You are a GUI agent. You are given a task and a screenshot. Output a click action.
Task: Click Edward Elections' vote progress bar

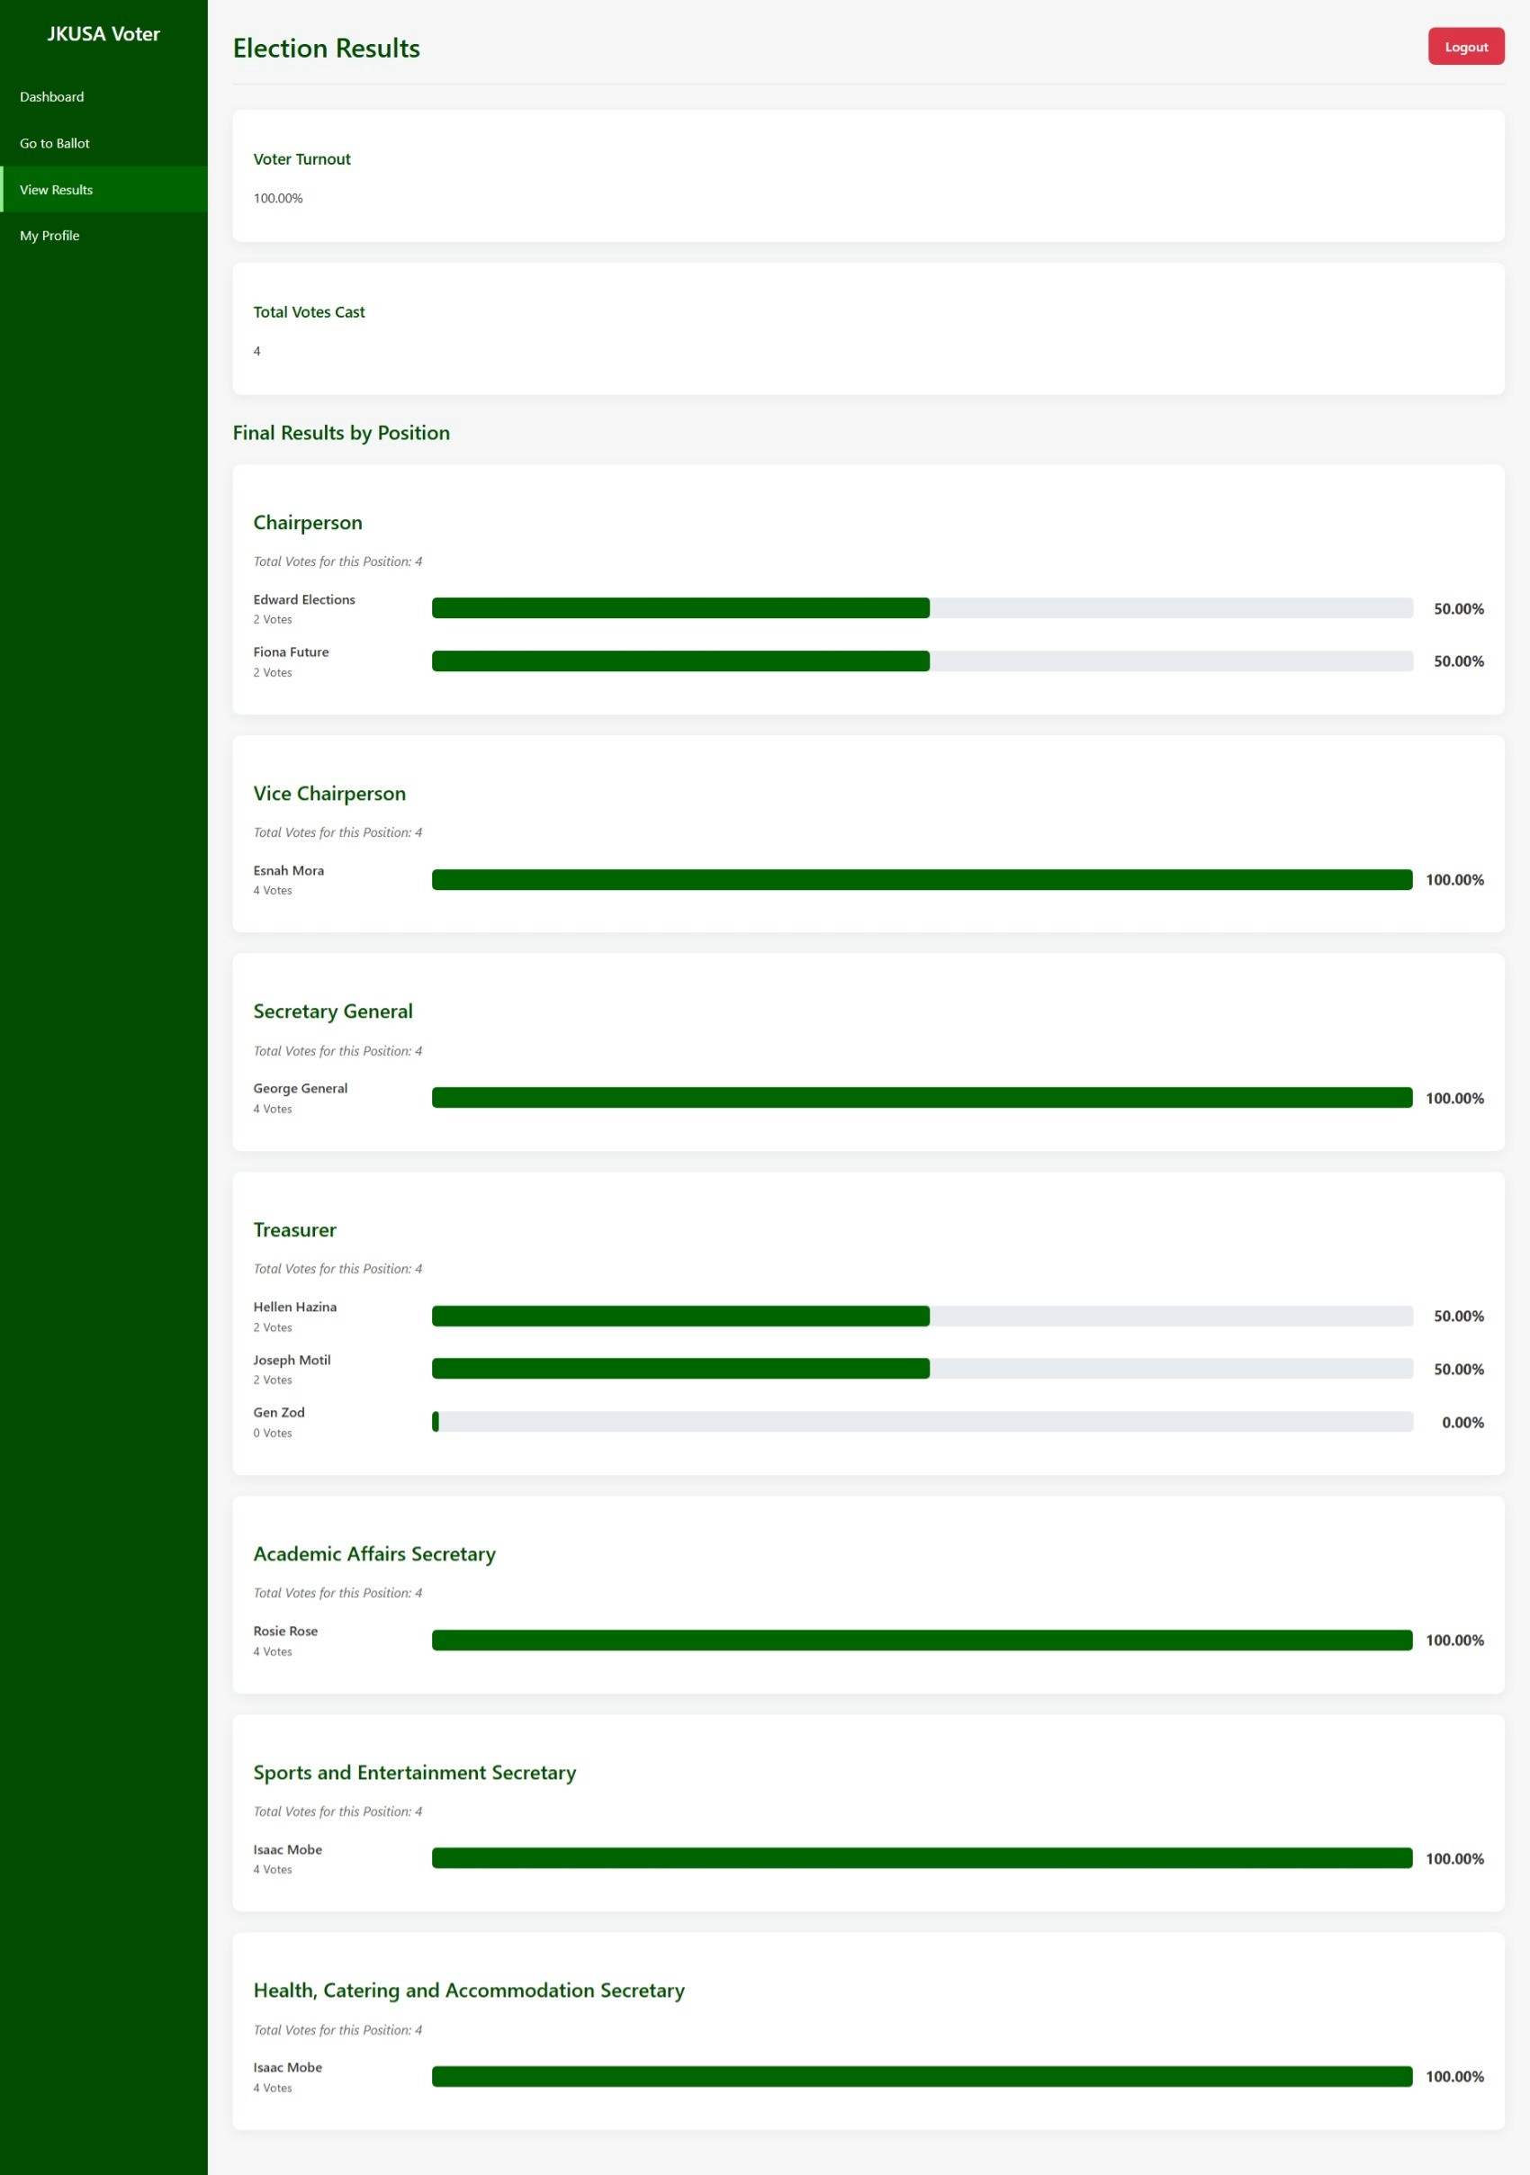click(922, 608)
